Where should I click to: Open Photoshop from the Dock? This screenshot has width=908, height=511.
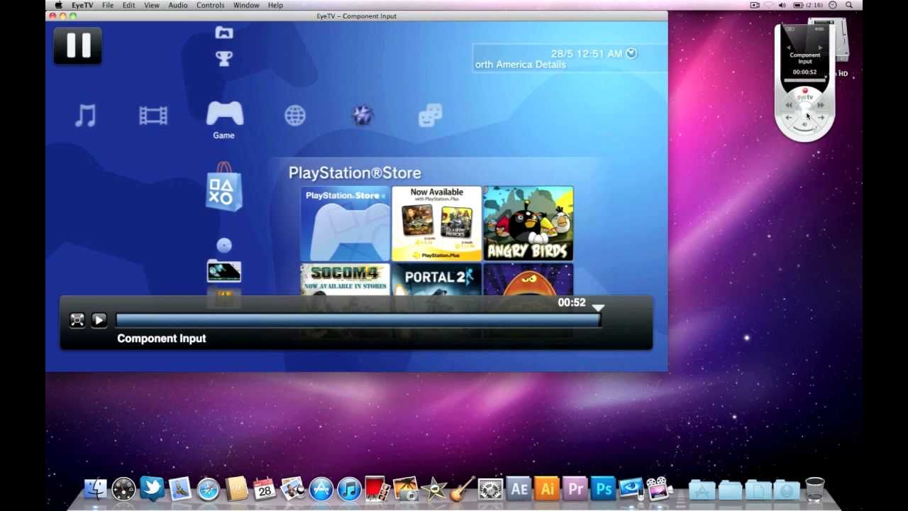[604, 488]
